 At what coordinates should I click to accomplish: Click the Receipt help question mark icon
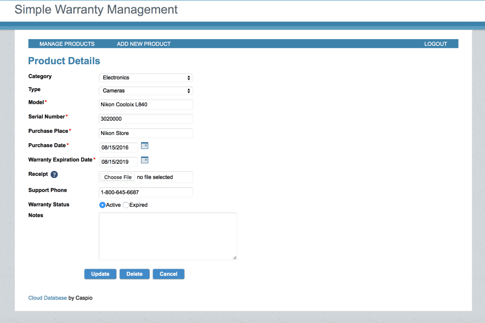tap(54, 175)
